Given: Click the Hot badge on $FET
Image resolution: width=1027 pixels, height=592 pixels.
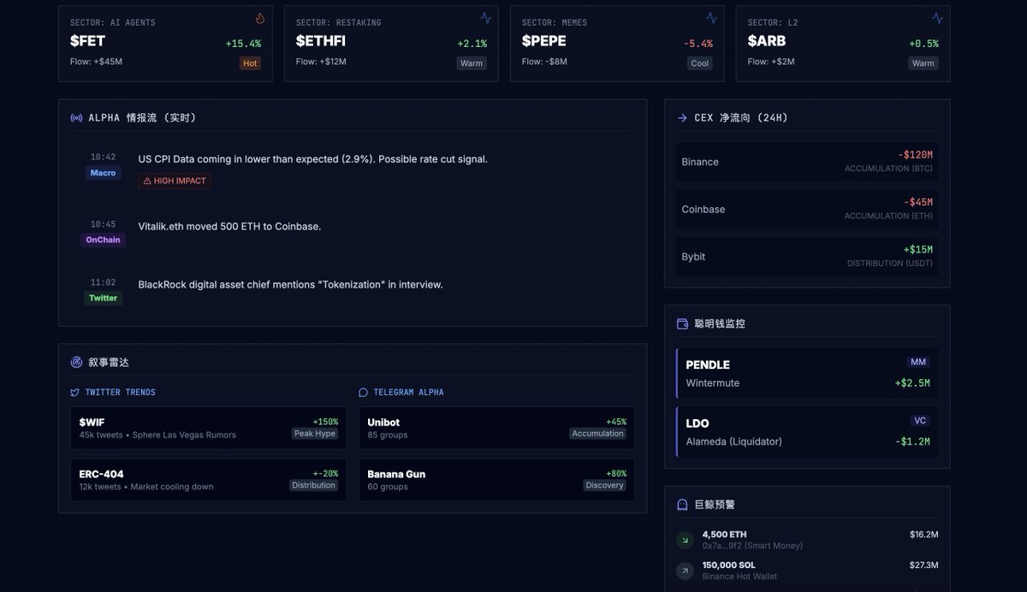Looking at the screenshot, I should pyautogui.click(x=250, y=63).
